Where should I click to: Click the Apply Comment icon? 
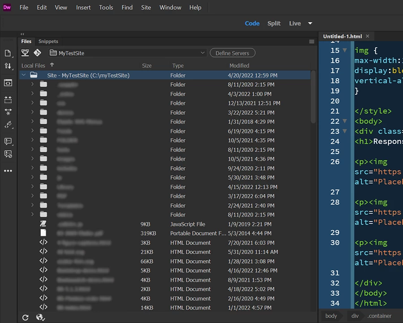[8, 141]
